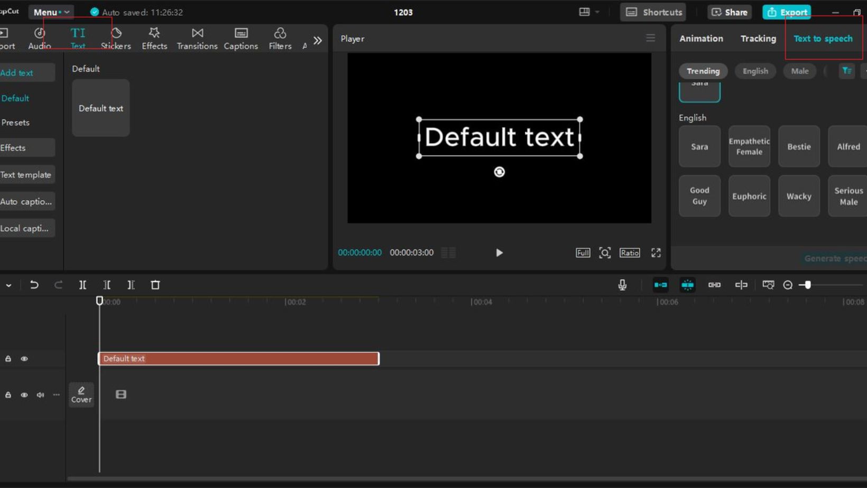
Task: Choose the Good Guy voice
Action: pos(699,196)
